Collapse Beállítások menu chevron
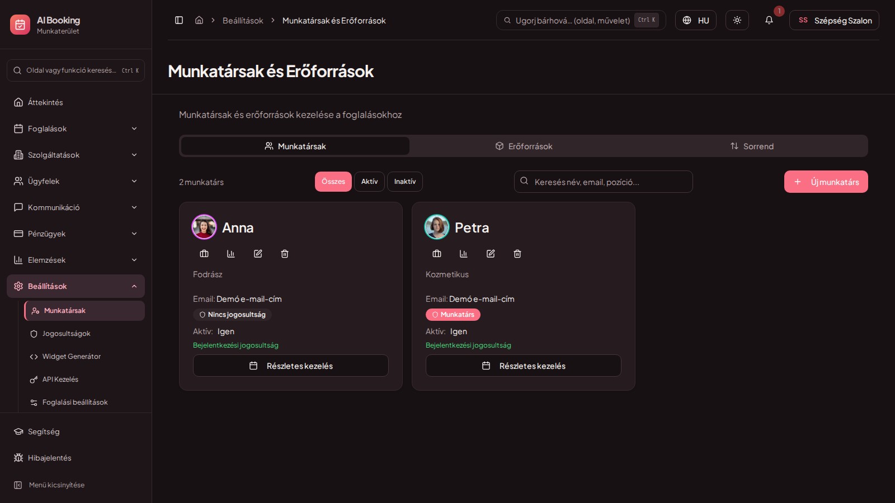The width and height of the screenshot is (895, 503). tap(134, 286)
